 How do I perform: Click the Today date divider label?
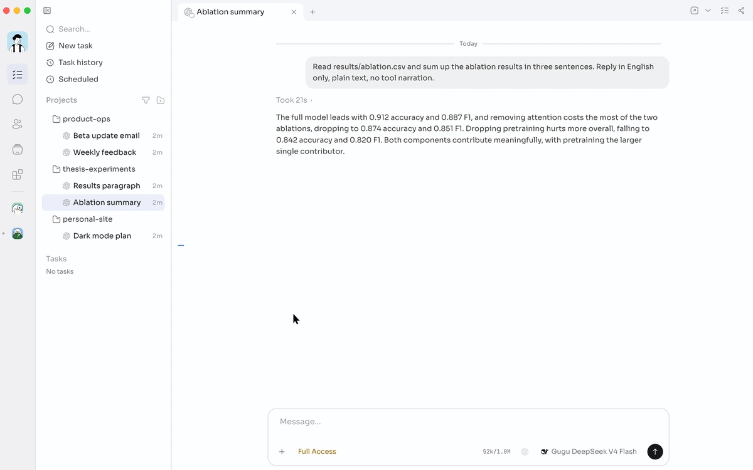click(468, 44)
